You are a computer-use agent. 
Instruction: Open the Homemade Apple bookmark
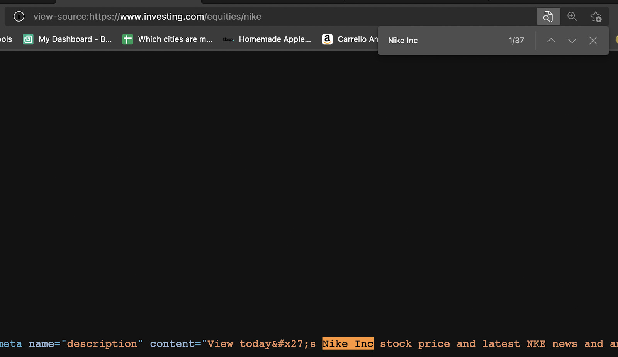[267, 39]
